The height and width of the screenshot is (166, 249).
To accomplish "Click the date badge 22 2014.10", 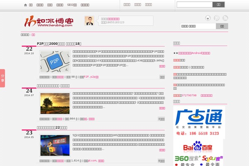I will (x=29, y=50).
